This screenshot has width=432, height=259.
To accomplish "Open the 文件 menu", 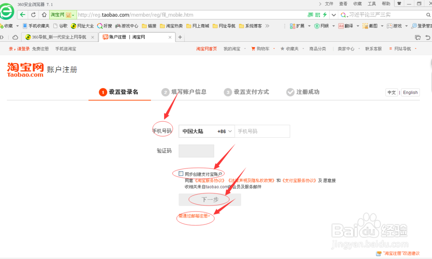I will coord(329,3).
